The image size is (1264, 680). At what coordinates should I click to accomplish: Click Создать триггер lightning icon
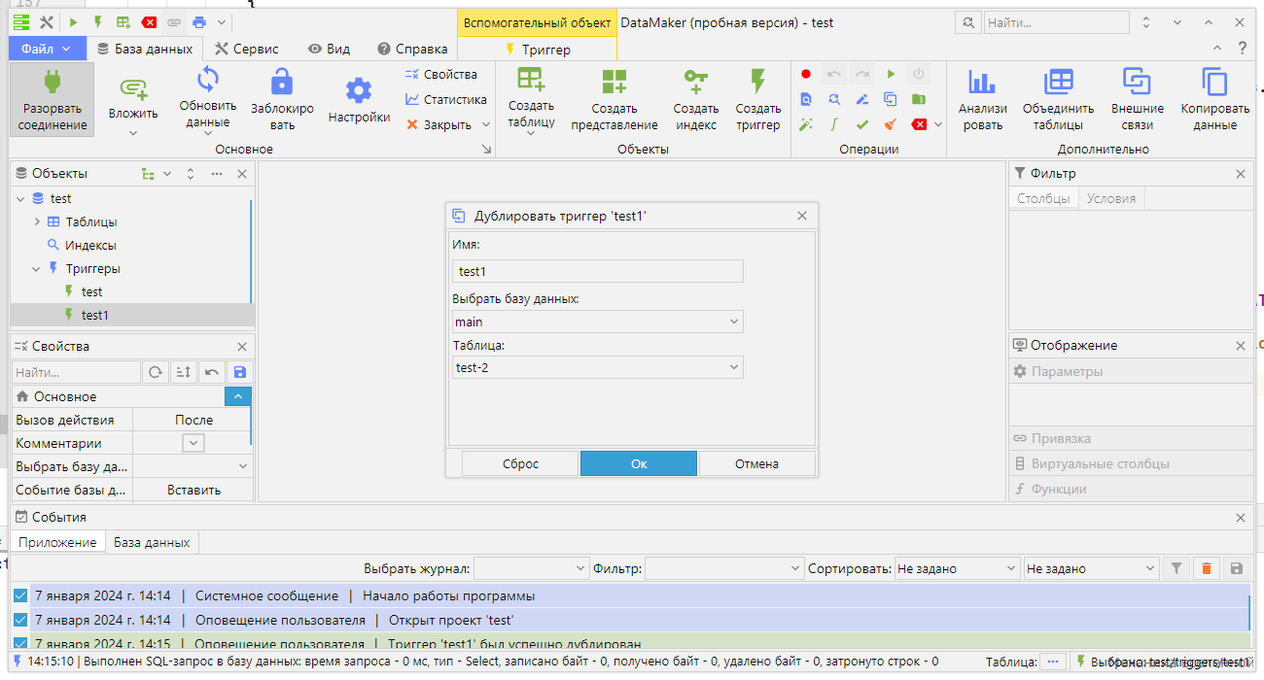click(758, 82)
